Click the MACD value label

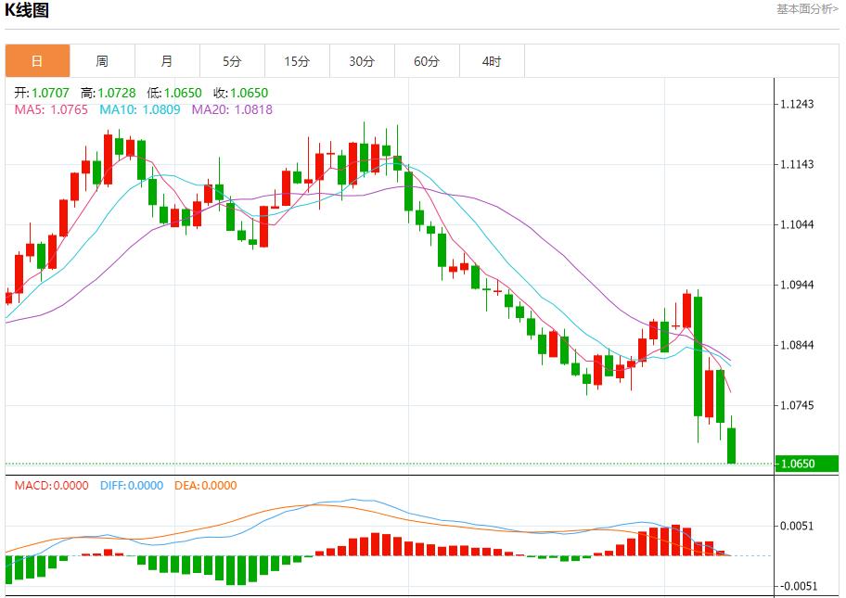(x=51, y=485)
